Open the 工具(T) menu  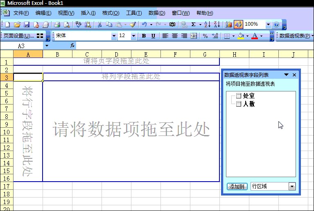pos(134,13)
